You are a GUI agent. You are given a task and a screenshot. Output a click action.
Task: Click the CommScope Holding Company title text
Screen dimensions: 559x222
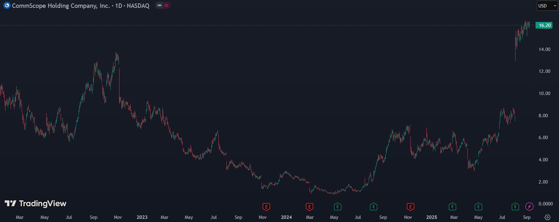[x=61, y=6]
